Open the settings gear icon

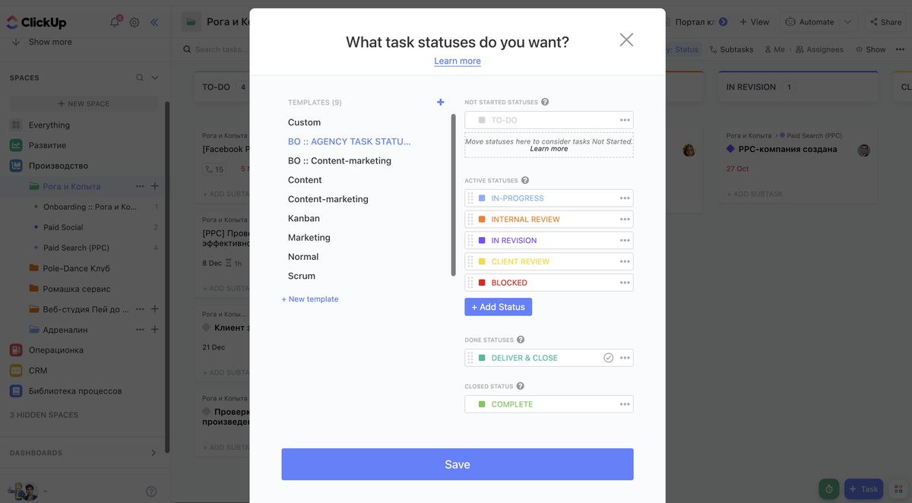click(x=135, y=22)
